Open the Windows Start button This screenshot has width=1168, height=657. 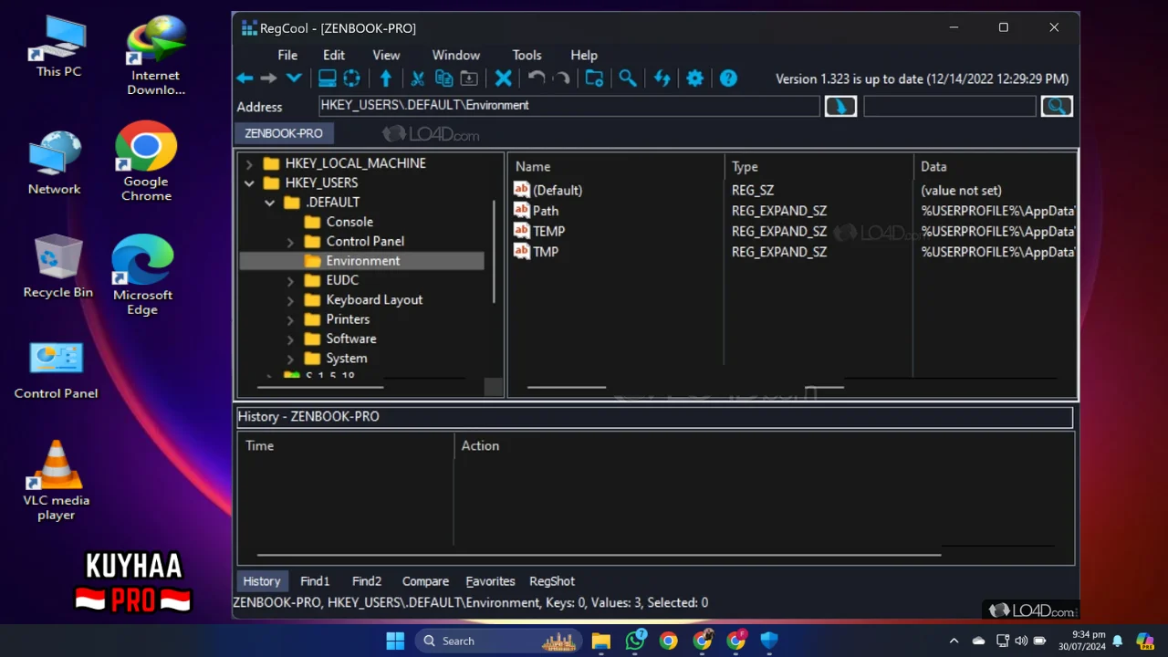[x=395, y=641]
